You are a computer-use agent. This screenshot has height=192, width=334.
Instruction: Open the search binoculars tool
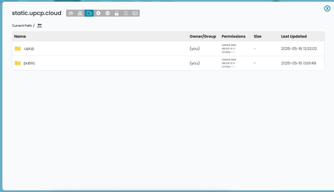[71, 13]
